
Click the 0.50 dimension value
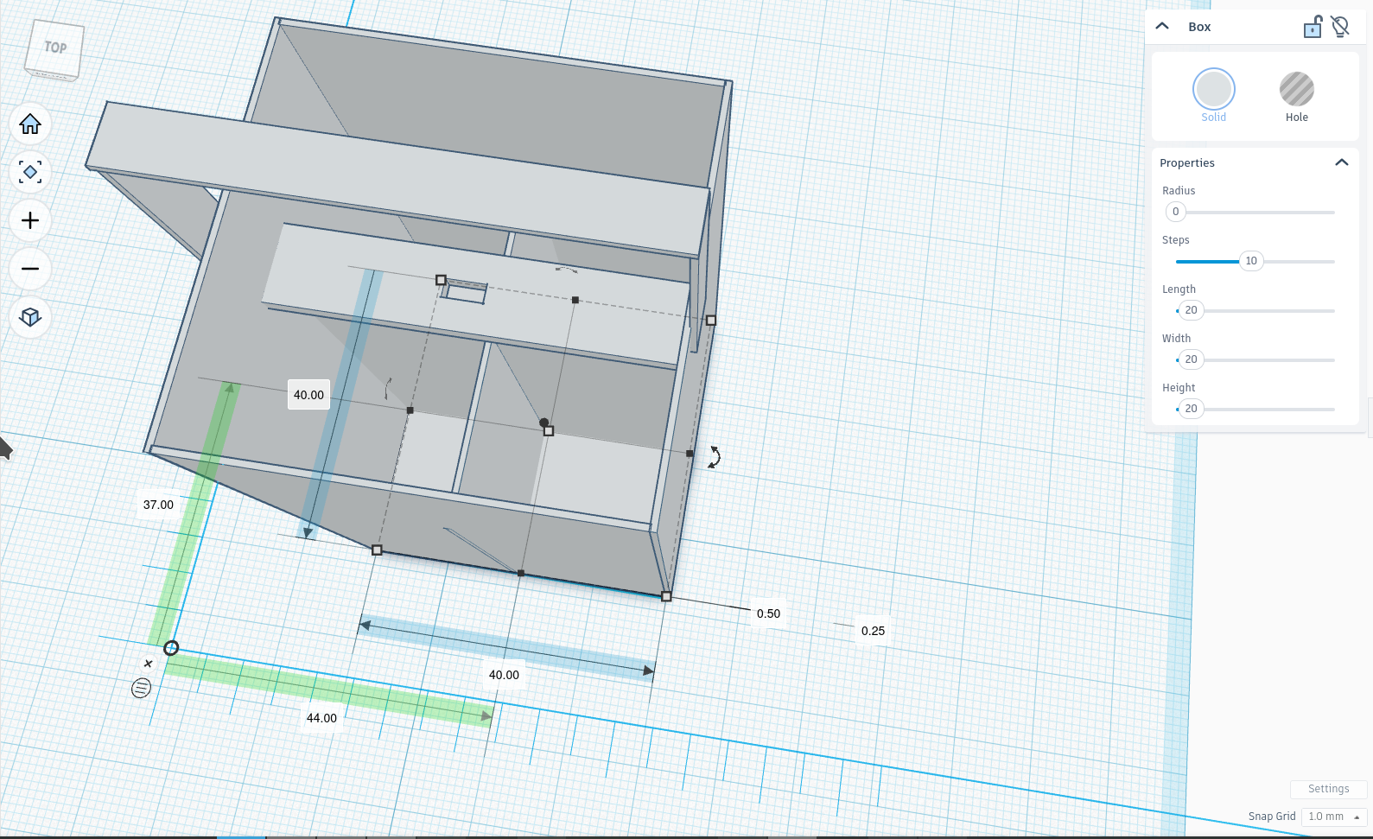pos(768,613)
